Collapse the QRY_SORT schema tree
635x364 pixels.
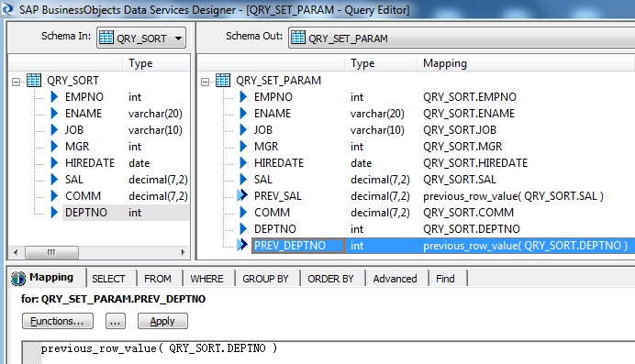coord(16,83)
